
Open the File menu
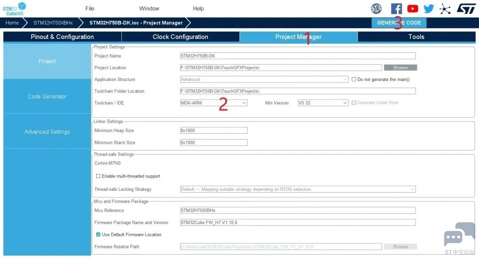pyautogui.click(x=90, y=8)
